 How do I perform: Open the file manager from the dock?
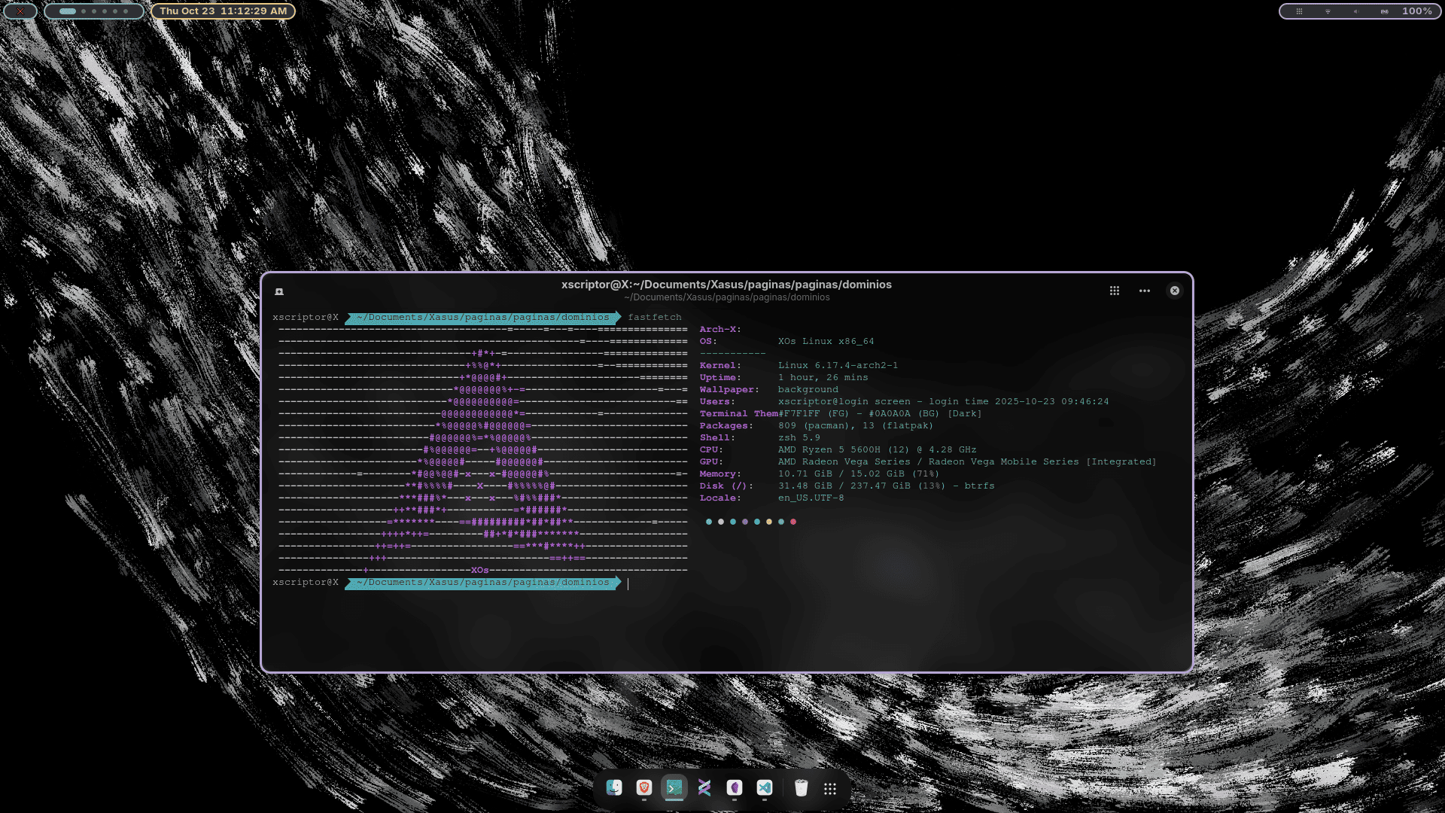pos(614,788)
